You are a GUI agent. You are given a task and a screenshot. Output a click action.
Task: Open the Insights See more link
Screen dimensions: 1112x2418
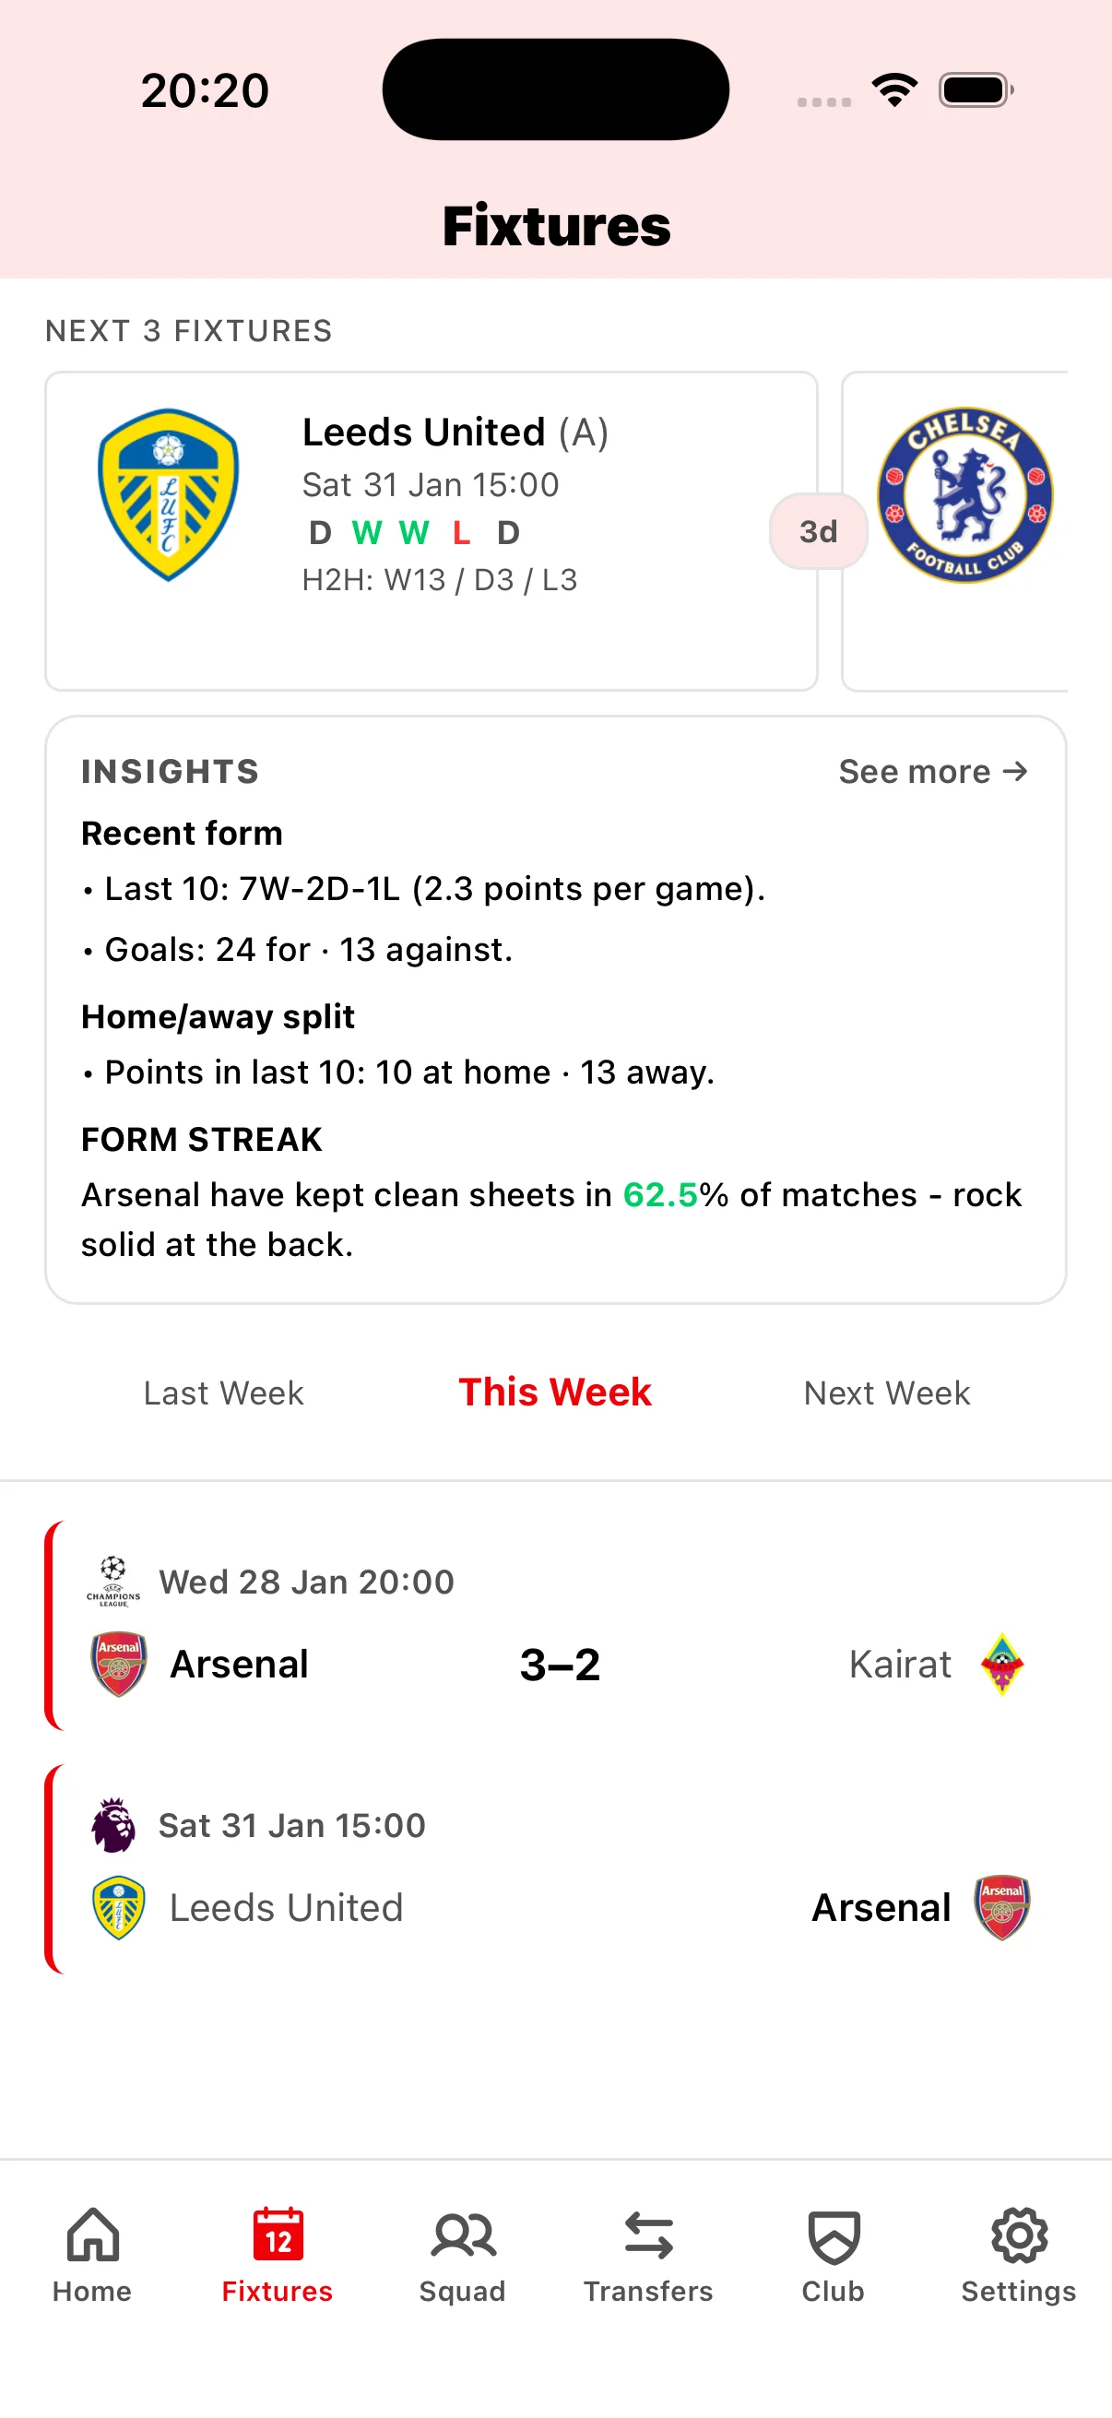[x=932, y=771]
